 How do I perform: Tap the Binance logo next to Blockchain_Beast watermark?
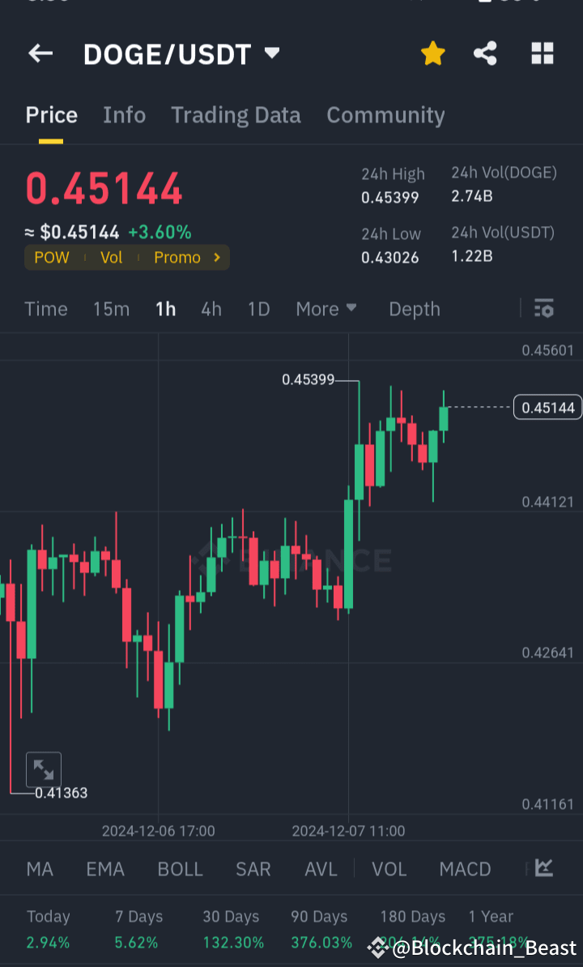(377, 947)
